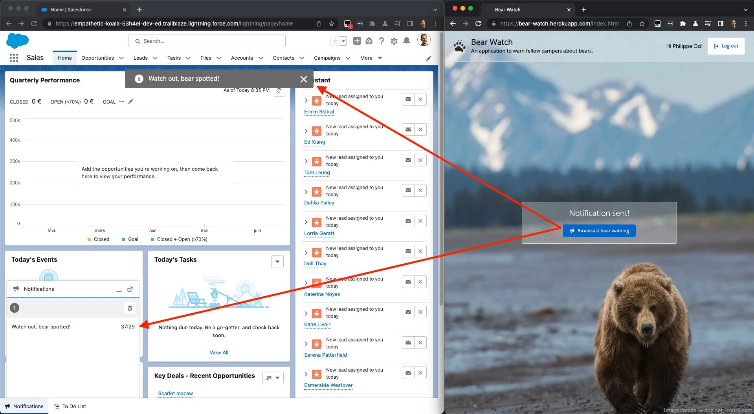Log out of Bear Watch

(x=726, y=46)
